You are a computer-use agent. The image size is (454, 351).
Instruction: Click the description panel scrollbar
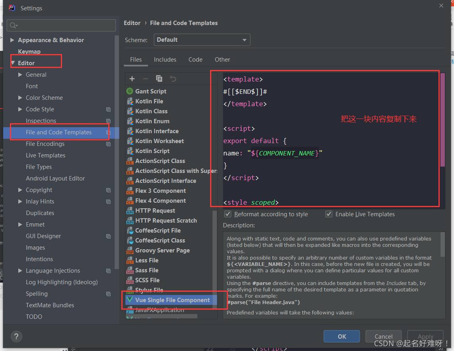pyautogui.click(x=443, y=244)
